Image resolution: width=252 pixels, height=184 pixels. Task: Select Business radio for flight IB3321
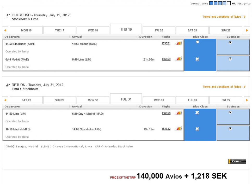[230, 43]
